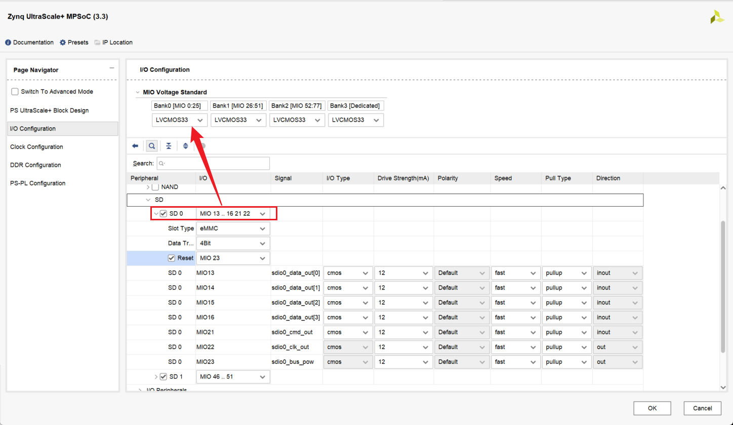Click Bank1 [MIO 26:51] label
This screenshot has width=733, height=425.
[238, 106]
